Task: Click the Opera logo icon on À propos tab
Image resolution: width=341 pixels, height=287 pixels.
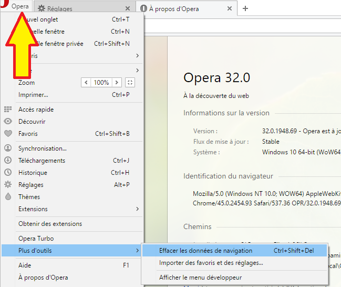Action: pos(143,8)
